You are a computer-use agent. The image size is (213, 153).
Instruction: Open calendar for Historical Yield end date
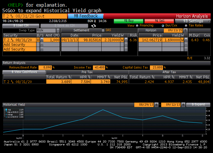coord(183,105)
